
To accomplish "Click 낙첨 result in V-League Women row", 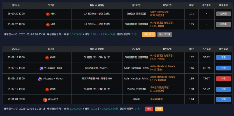I will click(x=223, y=79).
